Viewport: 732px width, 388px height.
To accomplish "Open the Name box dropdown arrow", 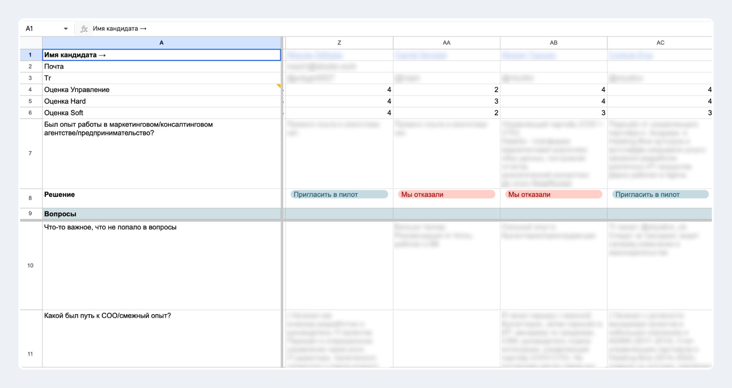I will click(x=66, y=29).
